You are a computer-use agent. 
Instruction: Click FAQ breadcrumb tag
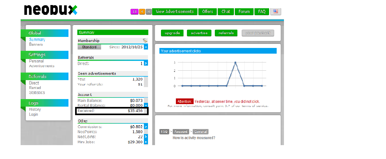(x=164, y=132)
